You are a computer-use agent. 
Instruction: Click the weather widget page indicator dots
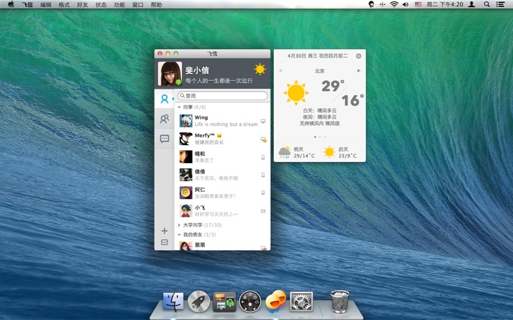point(319,137)
